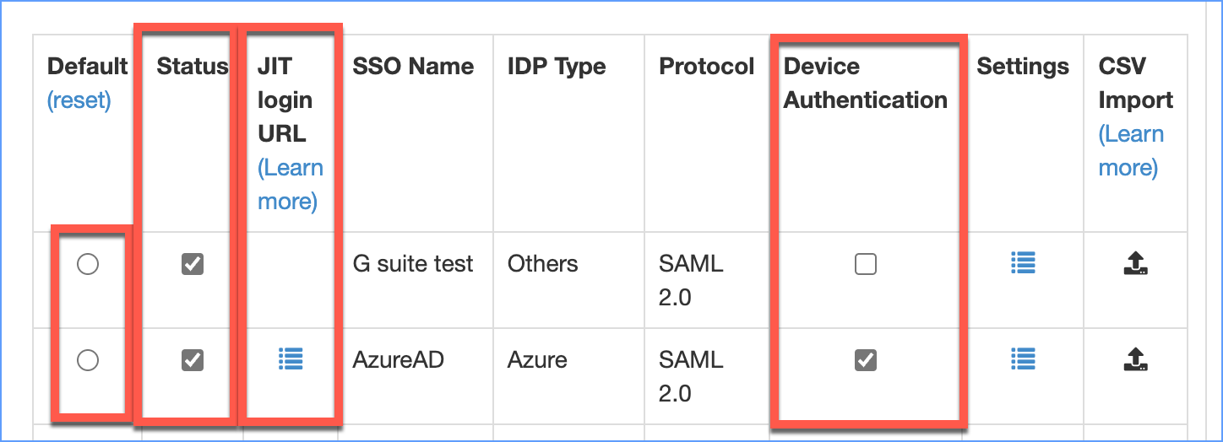Select the G suite test name cell
Image resolution: width=1223 pixels, height=442 pixels.
[x=413, y=264]
